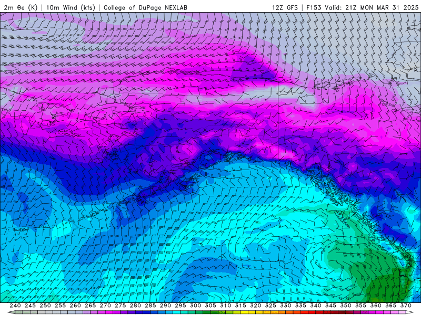Image resolution: width=421 pixels, height=315 pixels.
Task: Click the '12Z GFS' model run label
Action: (285, 7)
